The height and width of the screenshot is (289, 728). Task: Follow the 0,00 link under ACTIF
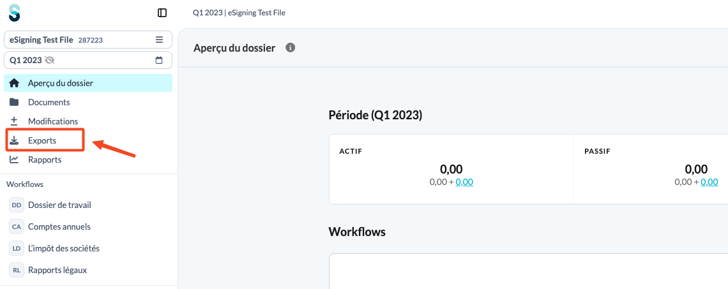[x=464, y=182]
